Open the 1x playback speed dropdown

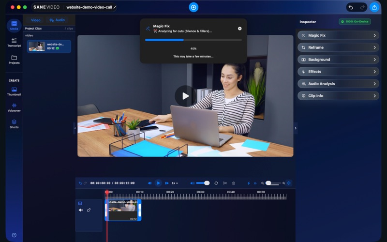175,183
